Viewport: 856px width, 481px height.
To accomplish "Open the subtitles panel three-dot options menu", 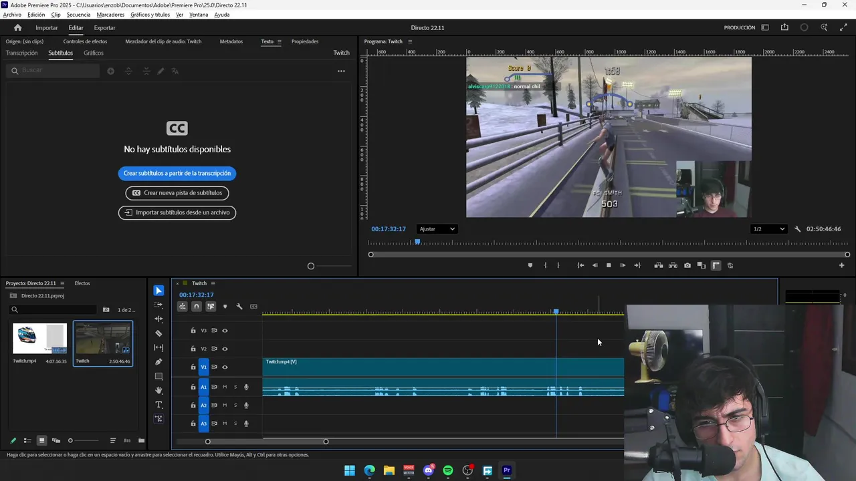I will click(x=341, y=71).
